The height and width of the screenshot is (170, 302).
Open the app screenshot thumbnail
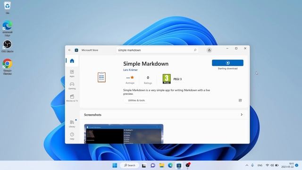click(124, 134)
